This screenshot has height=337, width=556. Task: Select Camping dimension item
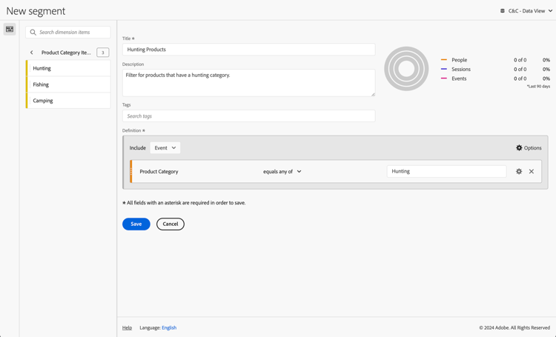click(68, 101)
